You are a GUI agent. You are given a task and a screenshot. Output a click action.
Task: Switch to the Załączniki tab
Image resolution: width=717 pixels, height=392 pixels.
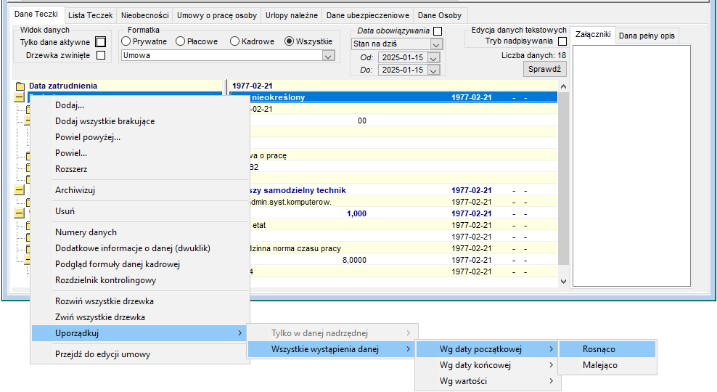coord(593,34)
